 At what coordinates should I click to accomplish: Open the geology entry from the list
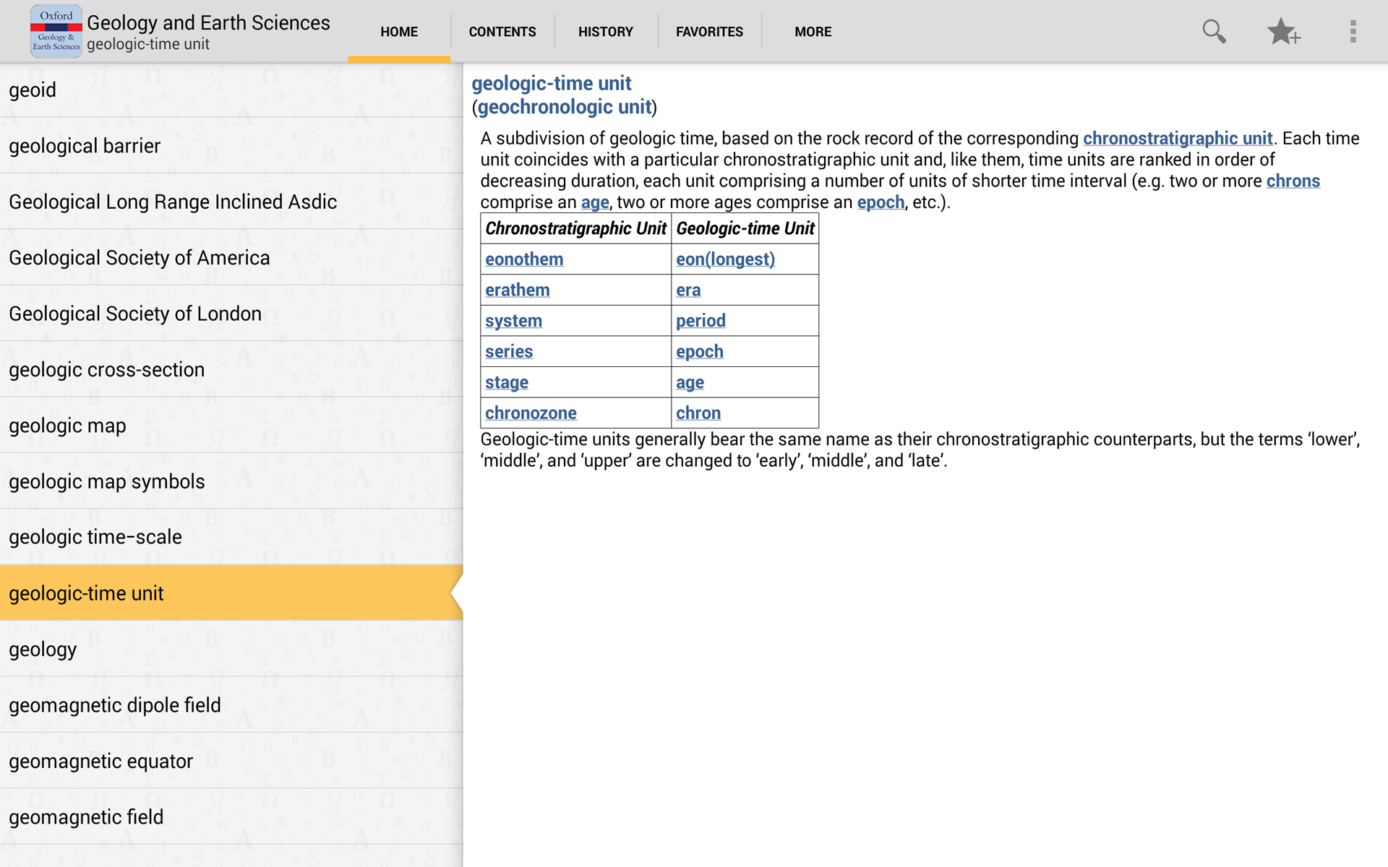tap(43, 650)
